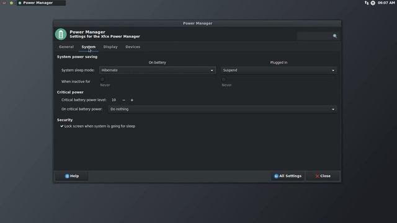The height and width of the screenshot is (223, 397).
Task: Open the gear settings tray icon
Action: [x=373, y=2]
